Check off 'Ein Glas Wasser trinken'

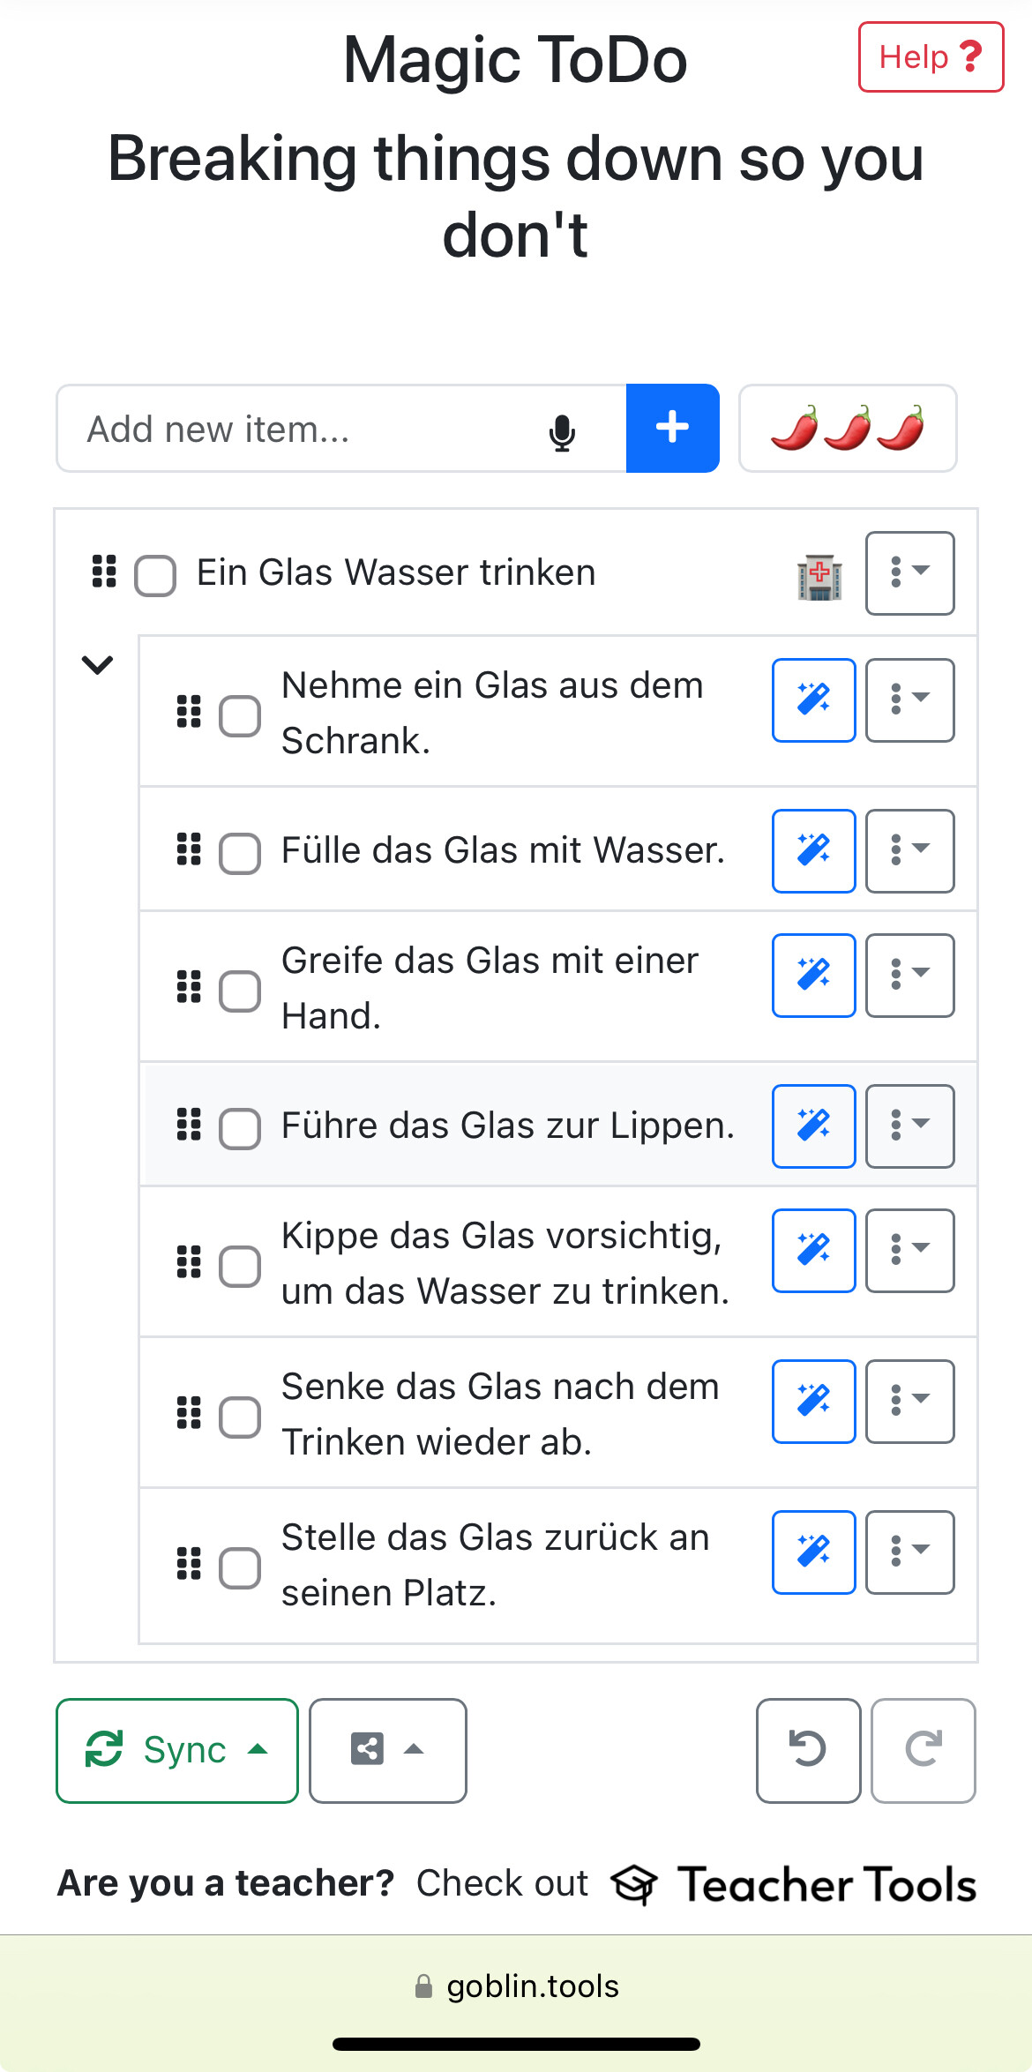[155, 575]
